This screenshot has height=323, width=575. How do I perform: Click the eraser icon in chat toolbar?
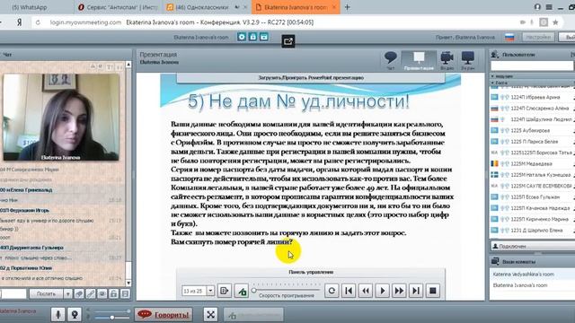pos(79,293)
